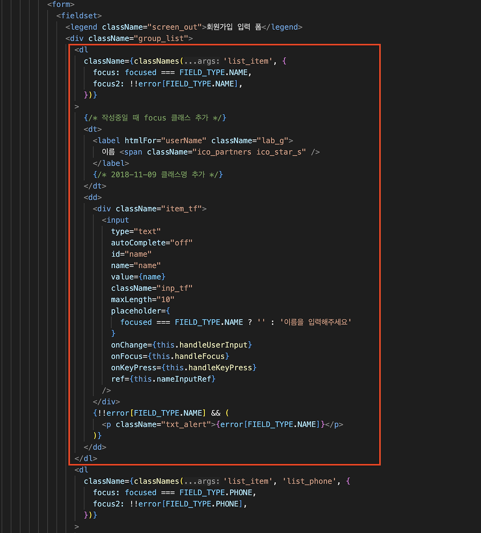Click the maxLength="10" attribute
The width and height of the screenshot is (481, 533).
click(x=142, y=299)
